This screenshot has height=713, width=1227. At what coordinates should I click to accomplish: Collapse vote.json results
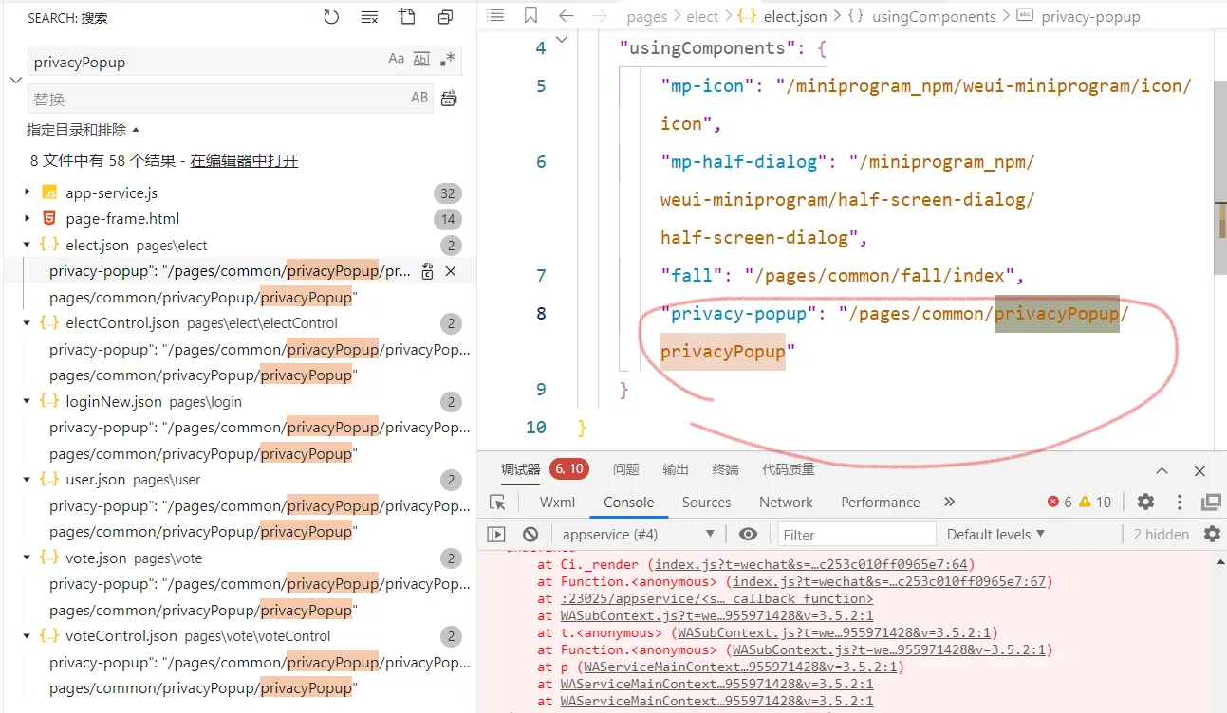(x=28, y=558)
